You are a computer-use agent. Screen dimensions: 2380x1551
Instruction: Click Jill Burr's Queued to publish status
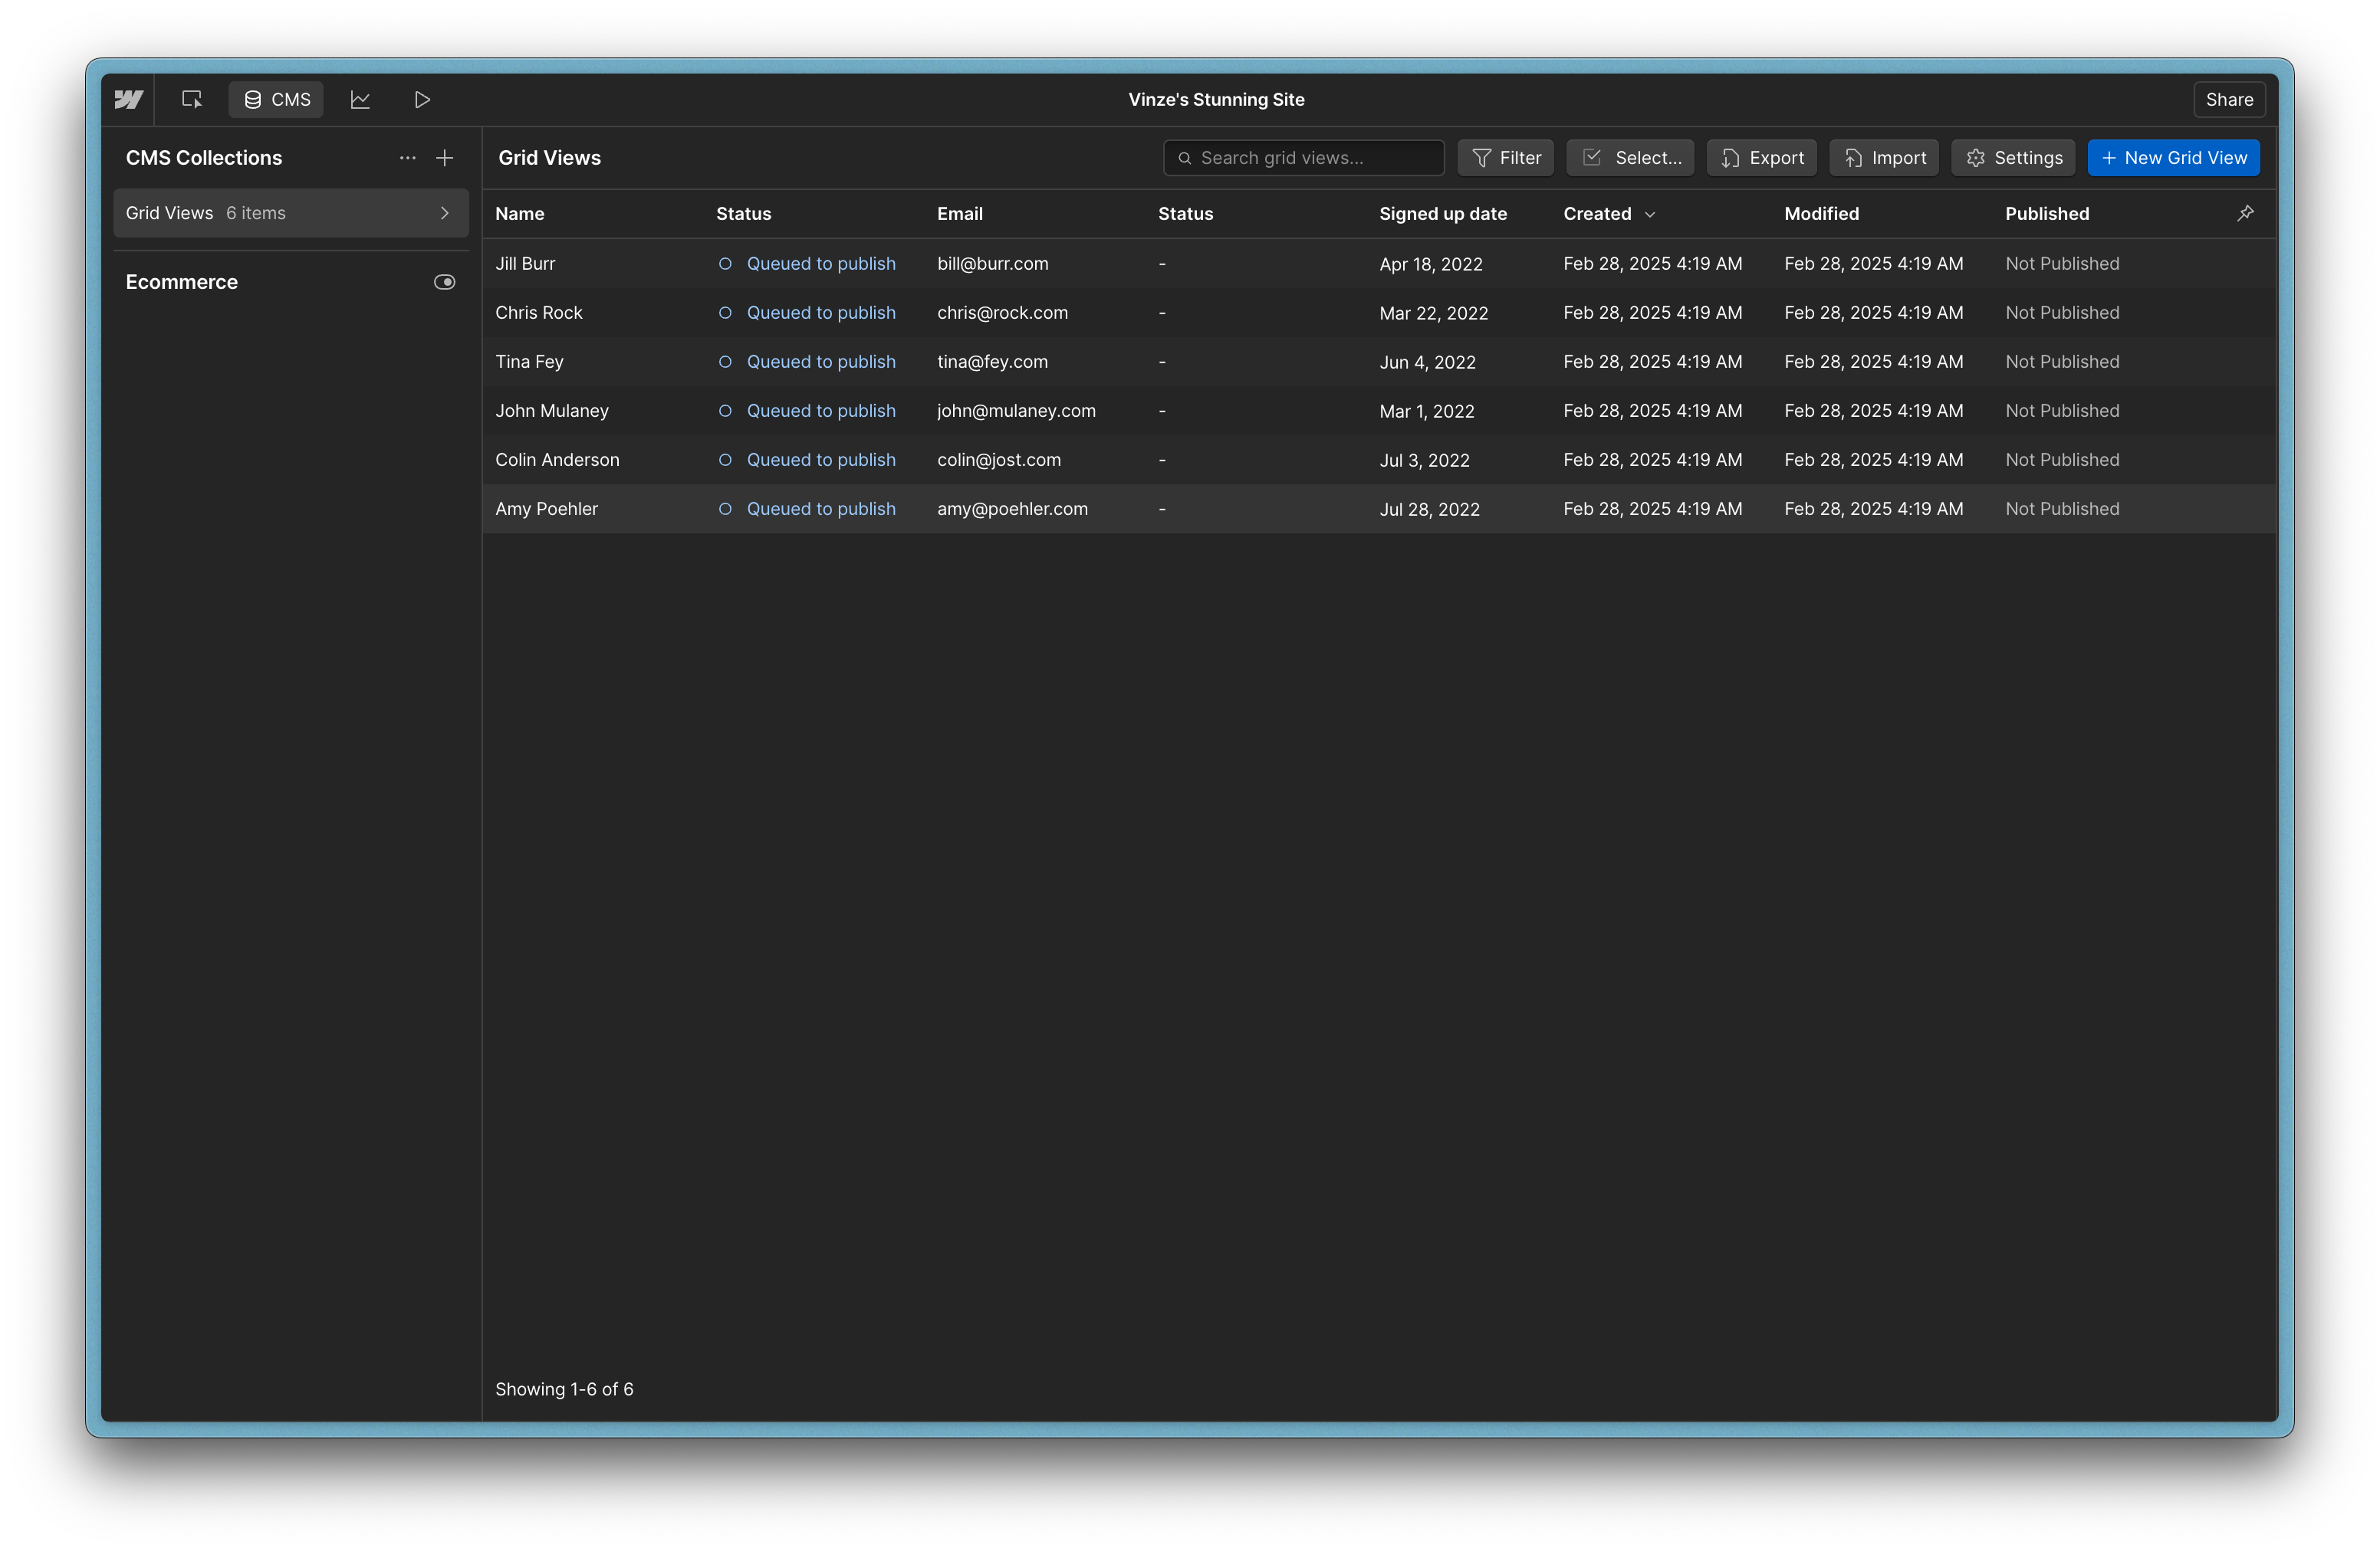821,264
